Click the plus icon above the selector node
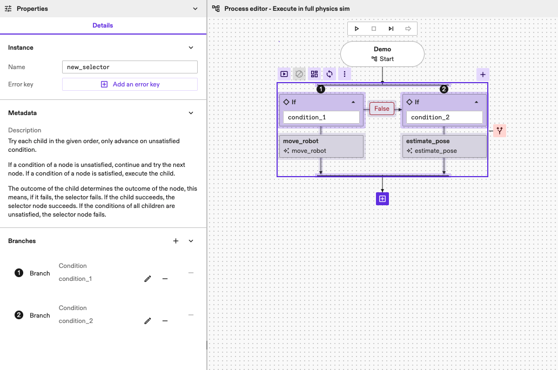558x370 pixels. (483, 75)
